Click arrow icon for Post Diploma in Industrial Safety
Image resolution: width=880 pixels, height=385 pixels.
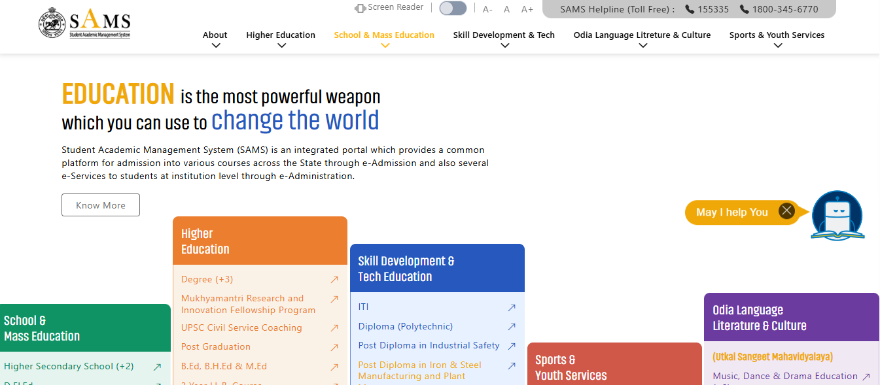point(512,346)
